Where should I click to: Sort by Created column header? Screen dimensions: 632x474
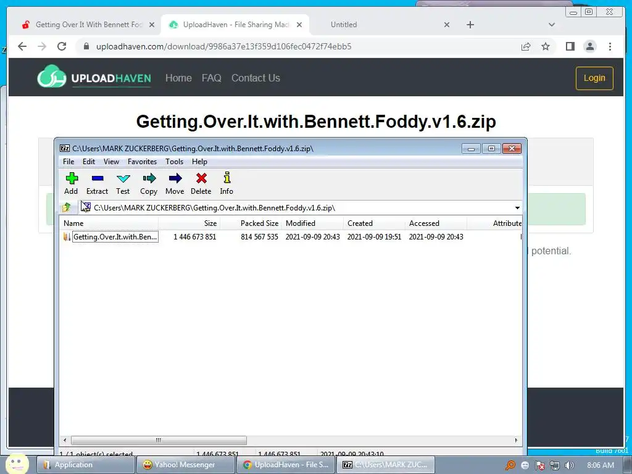pos(375,223)
